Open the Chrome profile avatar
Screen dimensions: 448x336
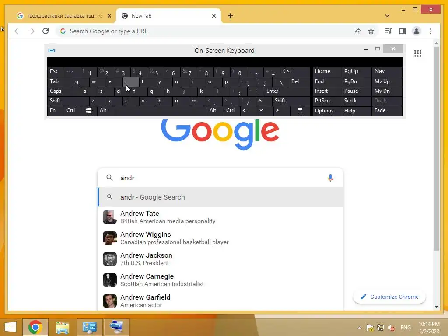pyautogui.click(x=416, y=31)
